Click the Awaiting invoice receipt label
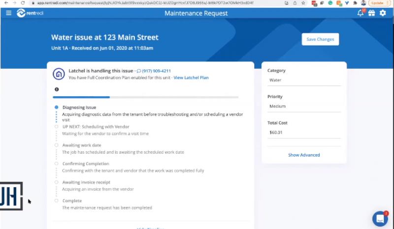The height and width of the screenshot is (229, 394). coord(86,182)
